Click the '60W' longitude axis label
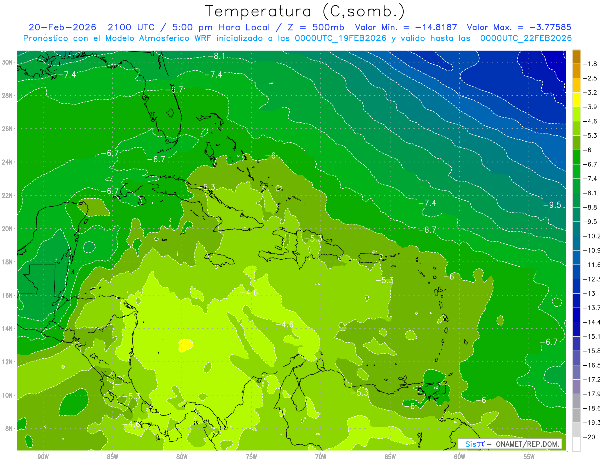 [x=460, y=457]
